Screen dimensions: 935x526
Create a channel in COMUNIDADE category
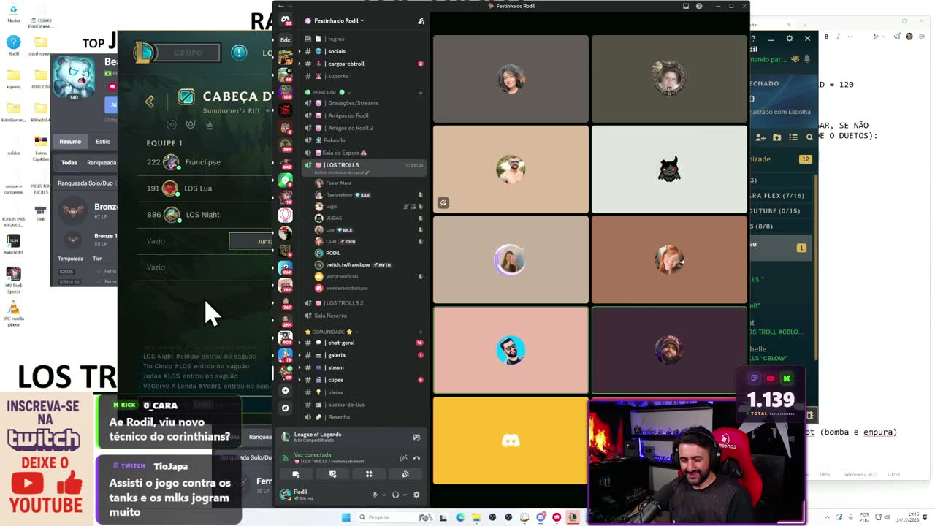tap(420, 332)
